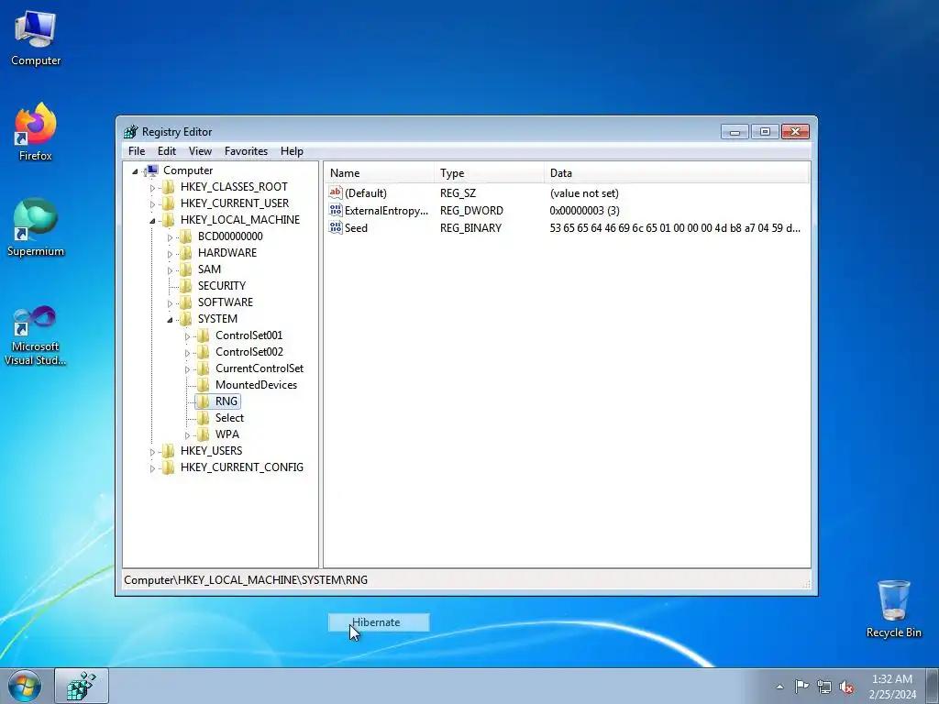Select the Computer icon in the registry tree

152,170
